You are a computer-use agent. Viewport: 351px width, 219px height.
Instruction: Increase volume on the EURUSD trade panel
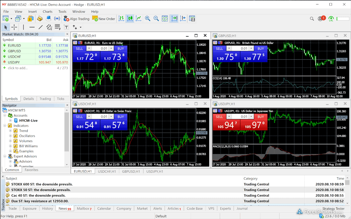[x=111, y=48]
